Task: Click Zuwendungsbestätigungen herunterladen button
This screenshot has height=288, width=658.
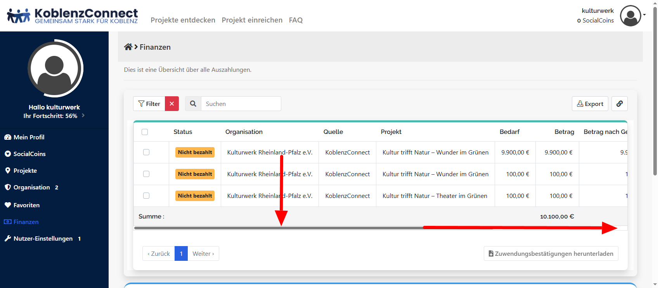Action: pos(551,253)
